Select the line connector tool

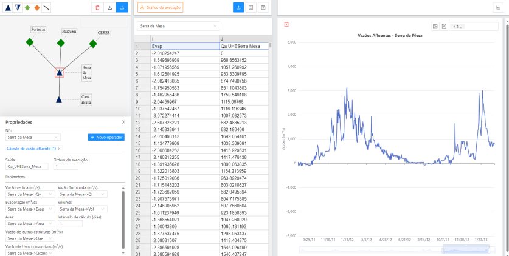(x=46, y=7)
